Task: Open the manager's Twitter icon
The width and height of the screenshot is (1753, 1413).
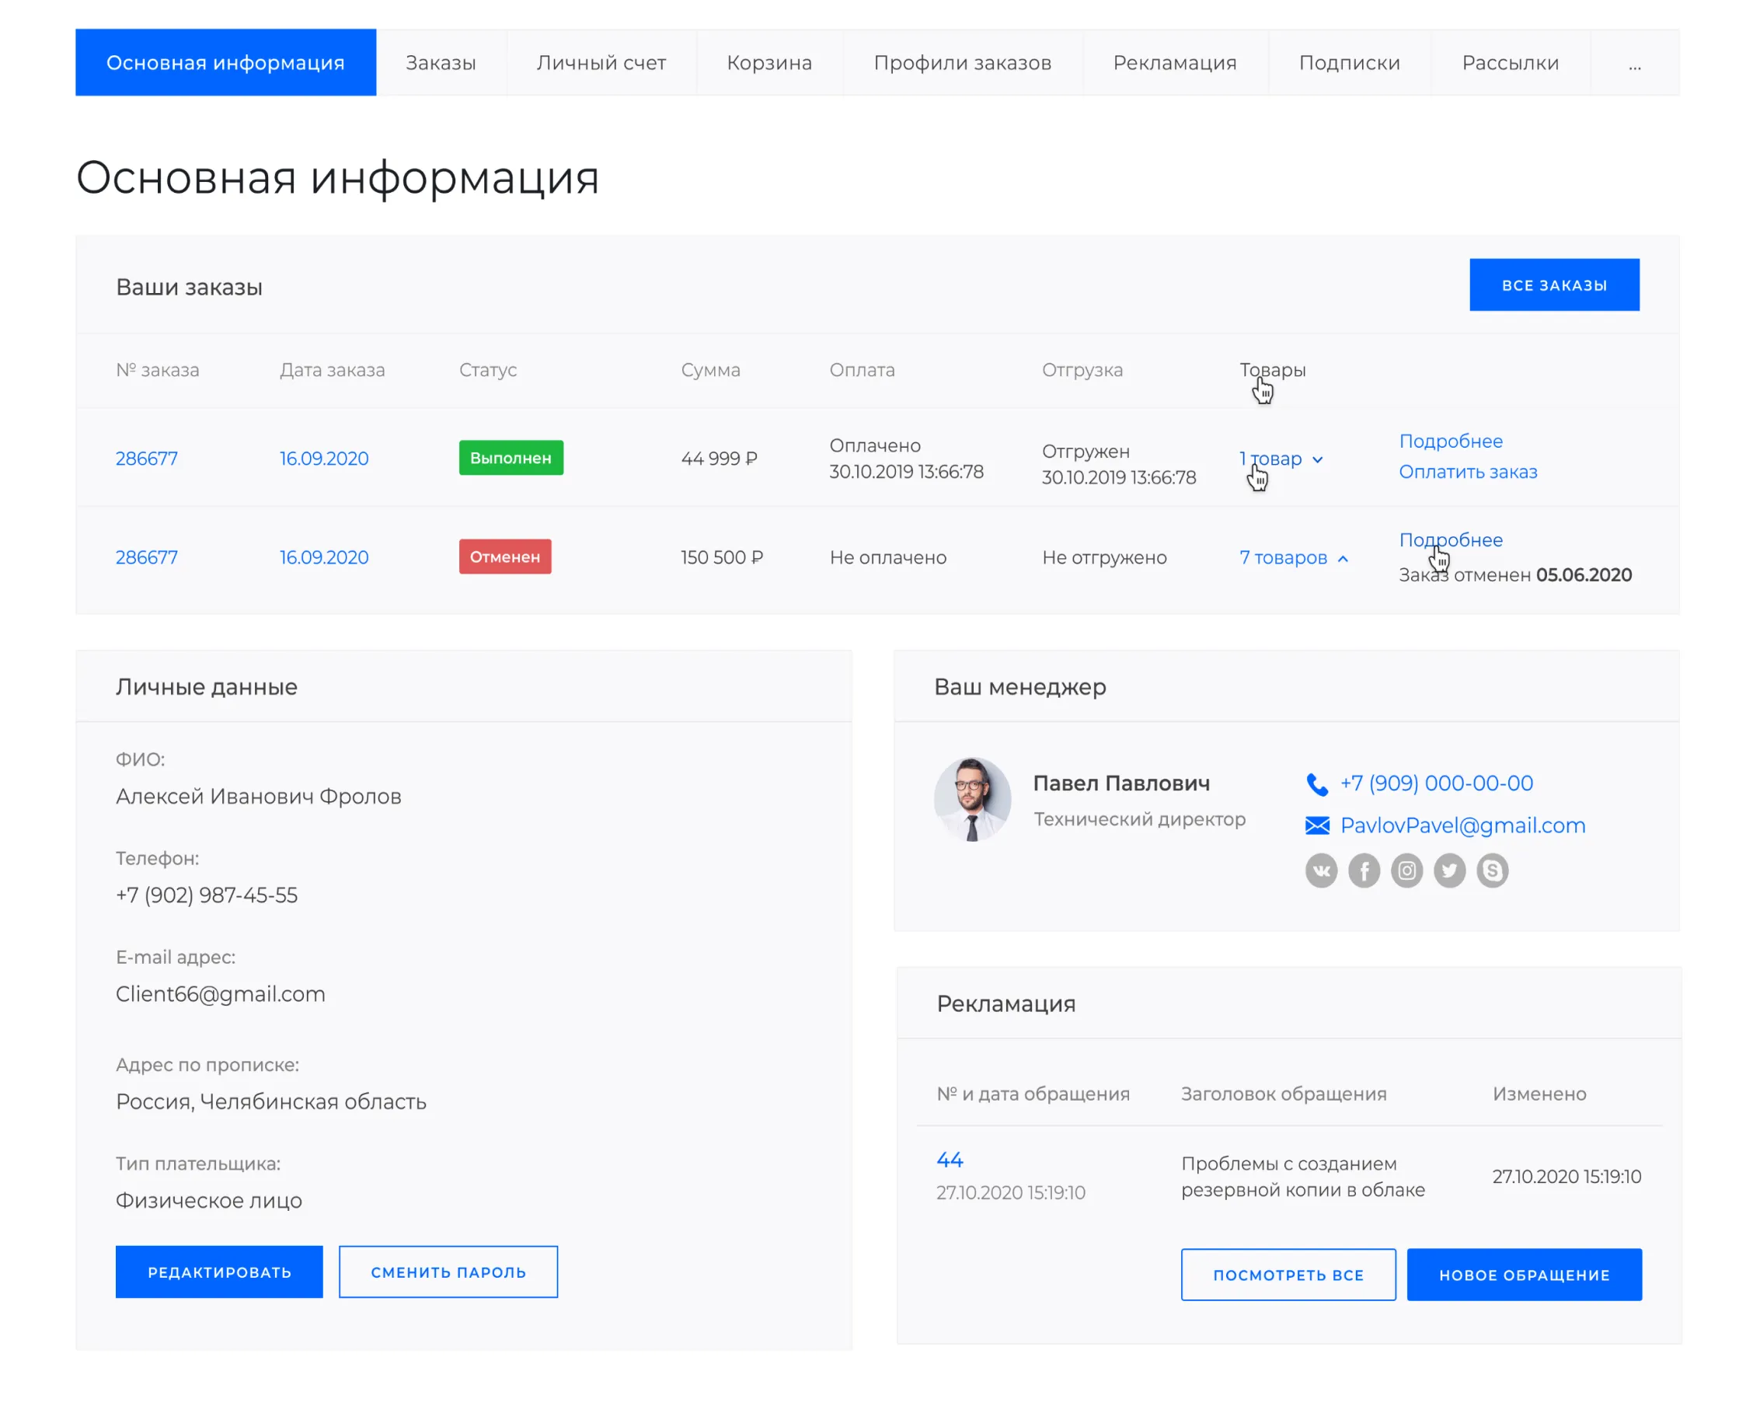Action: click(x=1448, y=870)
